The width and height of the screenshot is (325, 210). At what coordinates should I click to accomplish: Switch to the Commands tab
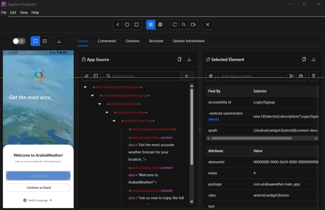point(107,41)
